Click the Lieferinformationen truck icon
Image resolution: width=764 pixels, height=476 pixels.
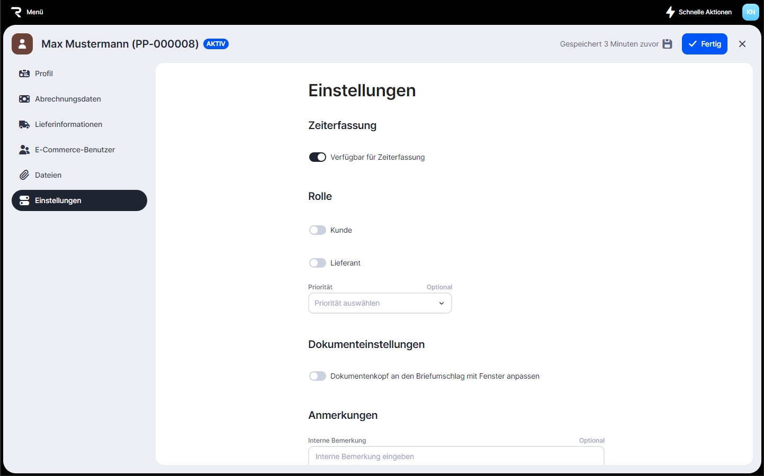(x=24, y=124)
